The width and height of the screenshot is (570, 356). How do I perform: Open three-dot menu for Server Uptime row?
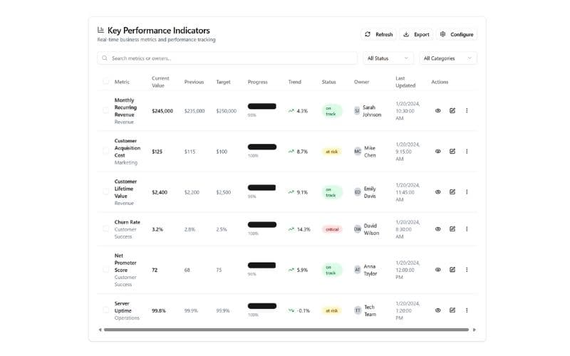pyautogui.click(x=467, y=310)
